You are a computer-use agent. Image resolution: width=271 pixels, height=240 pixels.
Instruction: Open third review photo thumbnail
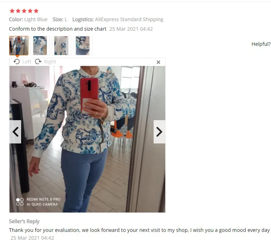tap(61, 45)
